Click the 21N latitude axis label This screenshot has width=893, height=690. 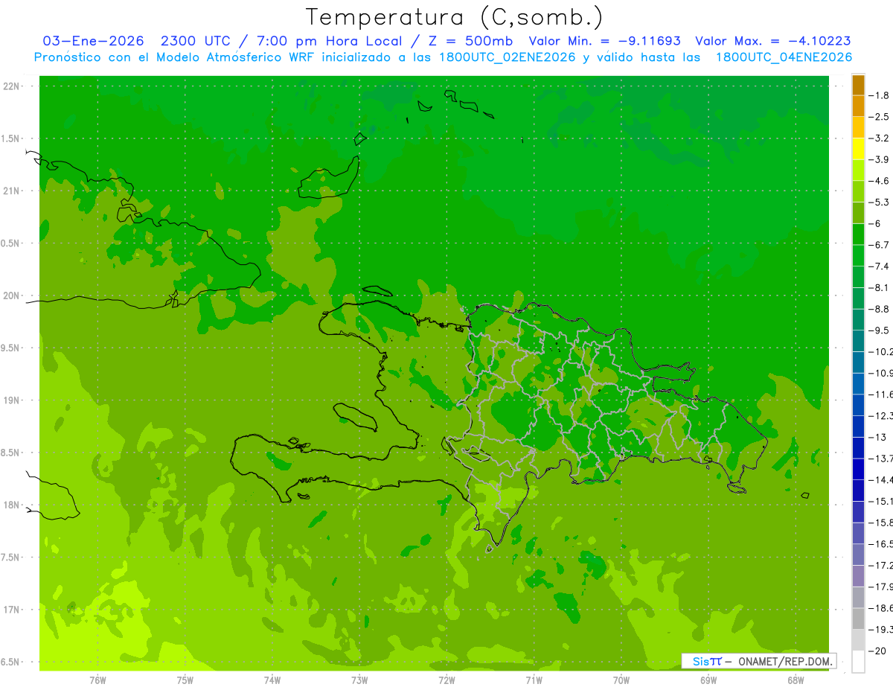click(x=11, y=191)
